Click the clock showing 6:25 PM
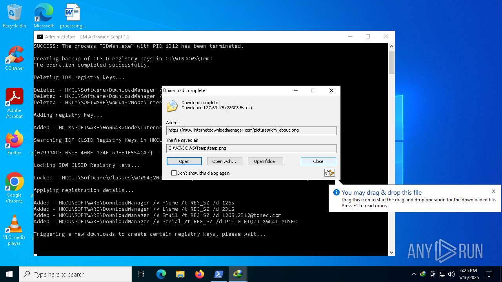Image resolution: width=502 pixels, height=282 pixels. coord(468,274)
